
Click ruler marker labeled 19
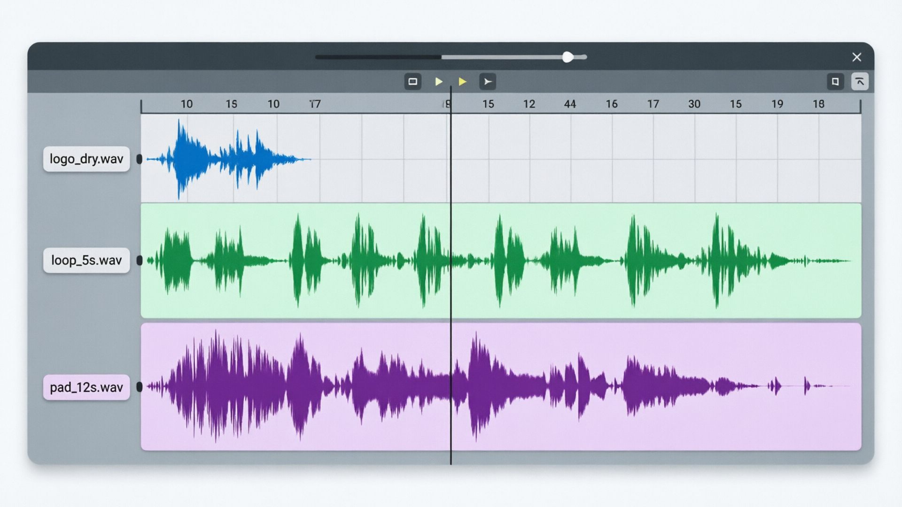777,104
